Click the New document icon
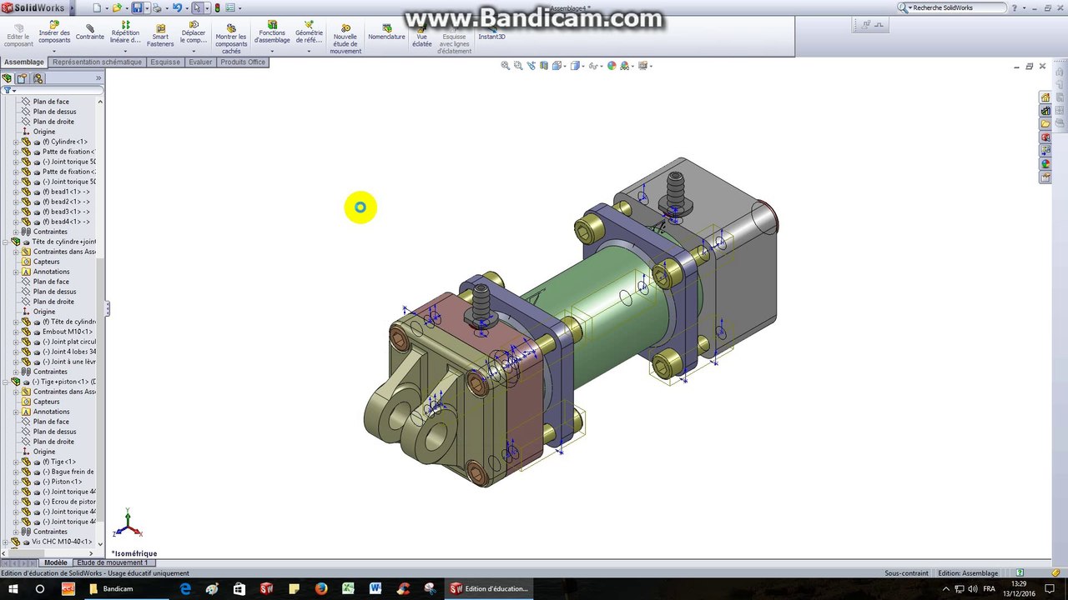Image resolution: width=1068 pixels, height=600 pixels. pos(97,8)
